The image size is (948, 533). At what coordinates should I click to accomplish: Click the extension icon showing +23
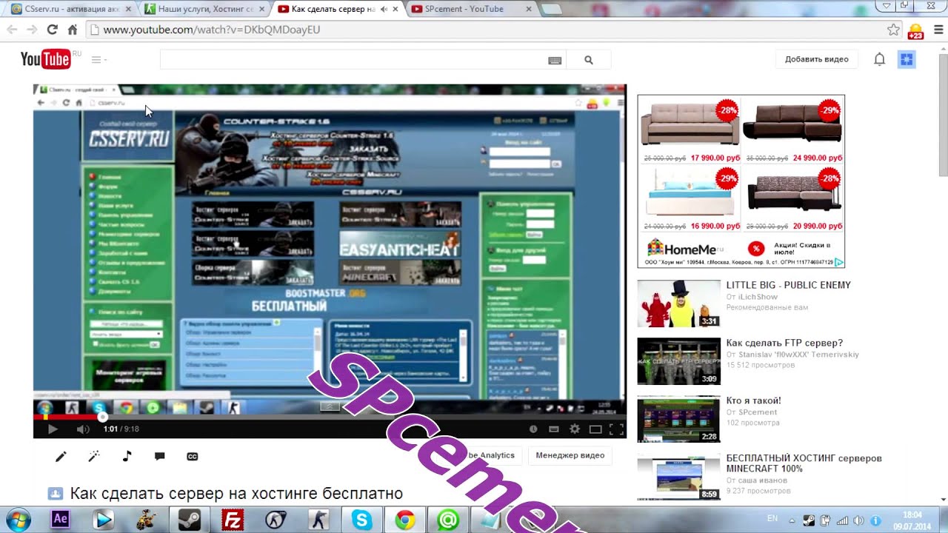pyautogui.click(x=915, y=31)
